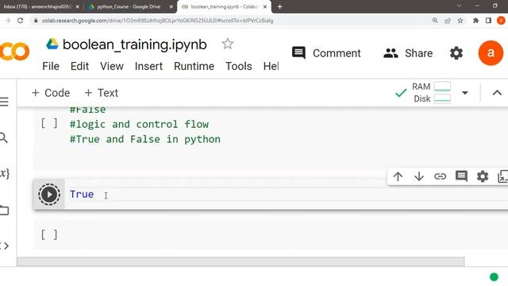
Task: Move cell down with the down arrow
Action: 419,176
